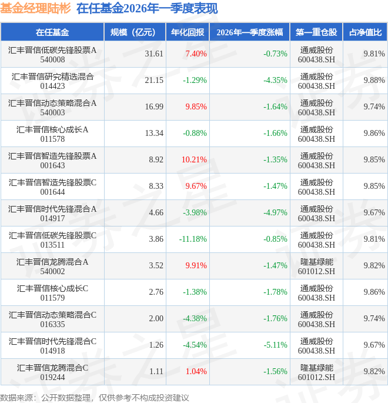This screenshot has width=388, height=403.
Task: Click the 在任基金 column header
Action: pos(52,32)
